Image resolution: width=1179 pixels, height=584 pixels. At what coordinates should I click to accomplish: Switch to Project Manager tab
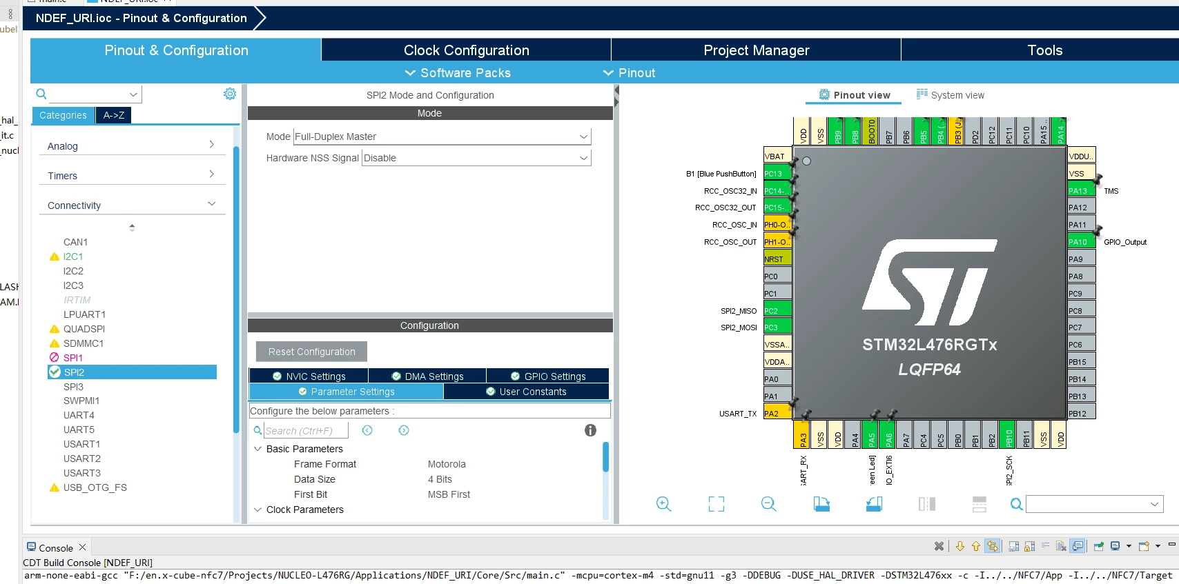coord(756,50)
